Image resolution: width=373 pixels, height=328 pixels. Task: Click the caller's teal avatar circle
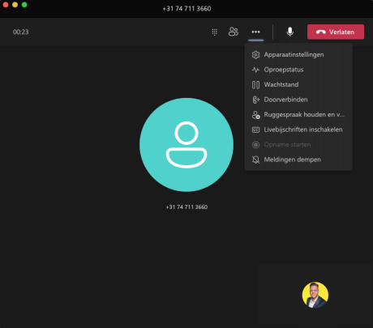coord(186,145)
